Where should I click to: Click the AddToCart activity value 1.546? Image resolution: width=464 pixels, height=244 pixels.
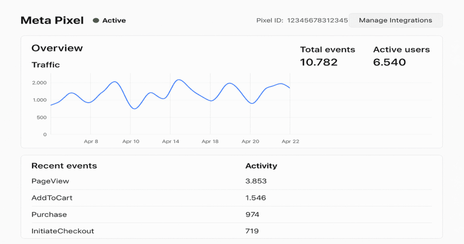tap(256, 198)
